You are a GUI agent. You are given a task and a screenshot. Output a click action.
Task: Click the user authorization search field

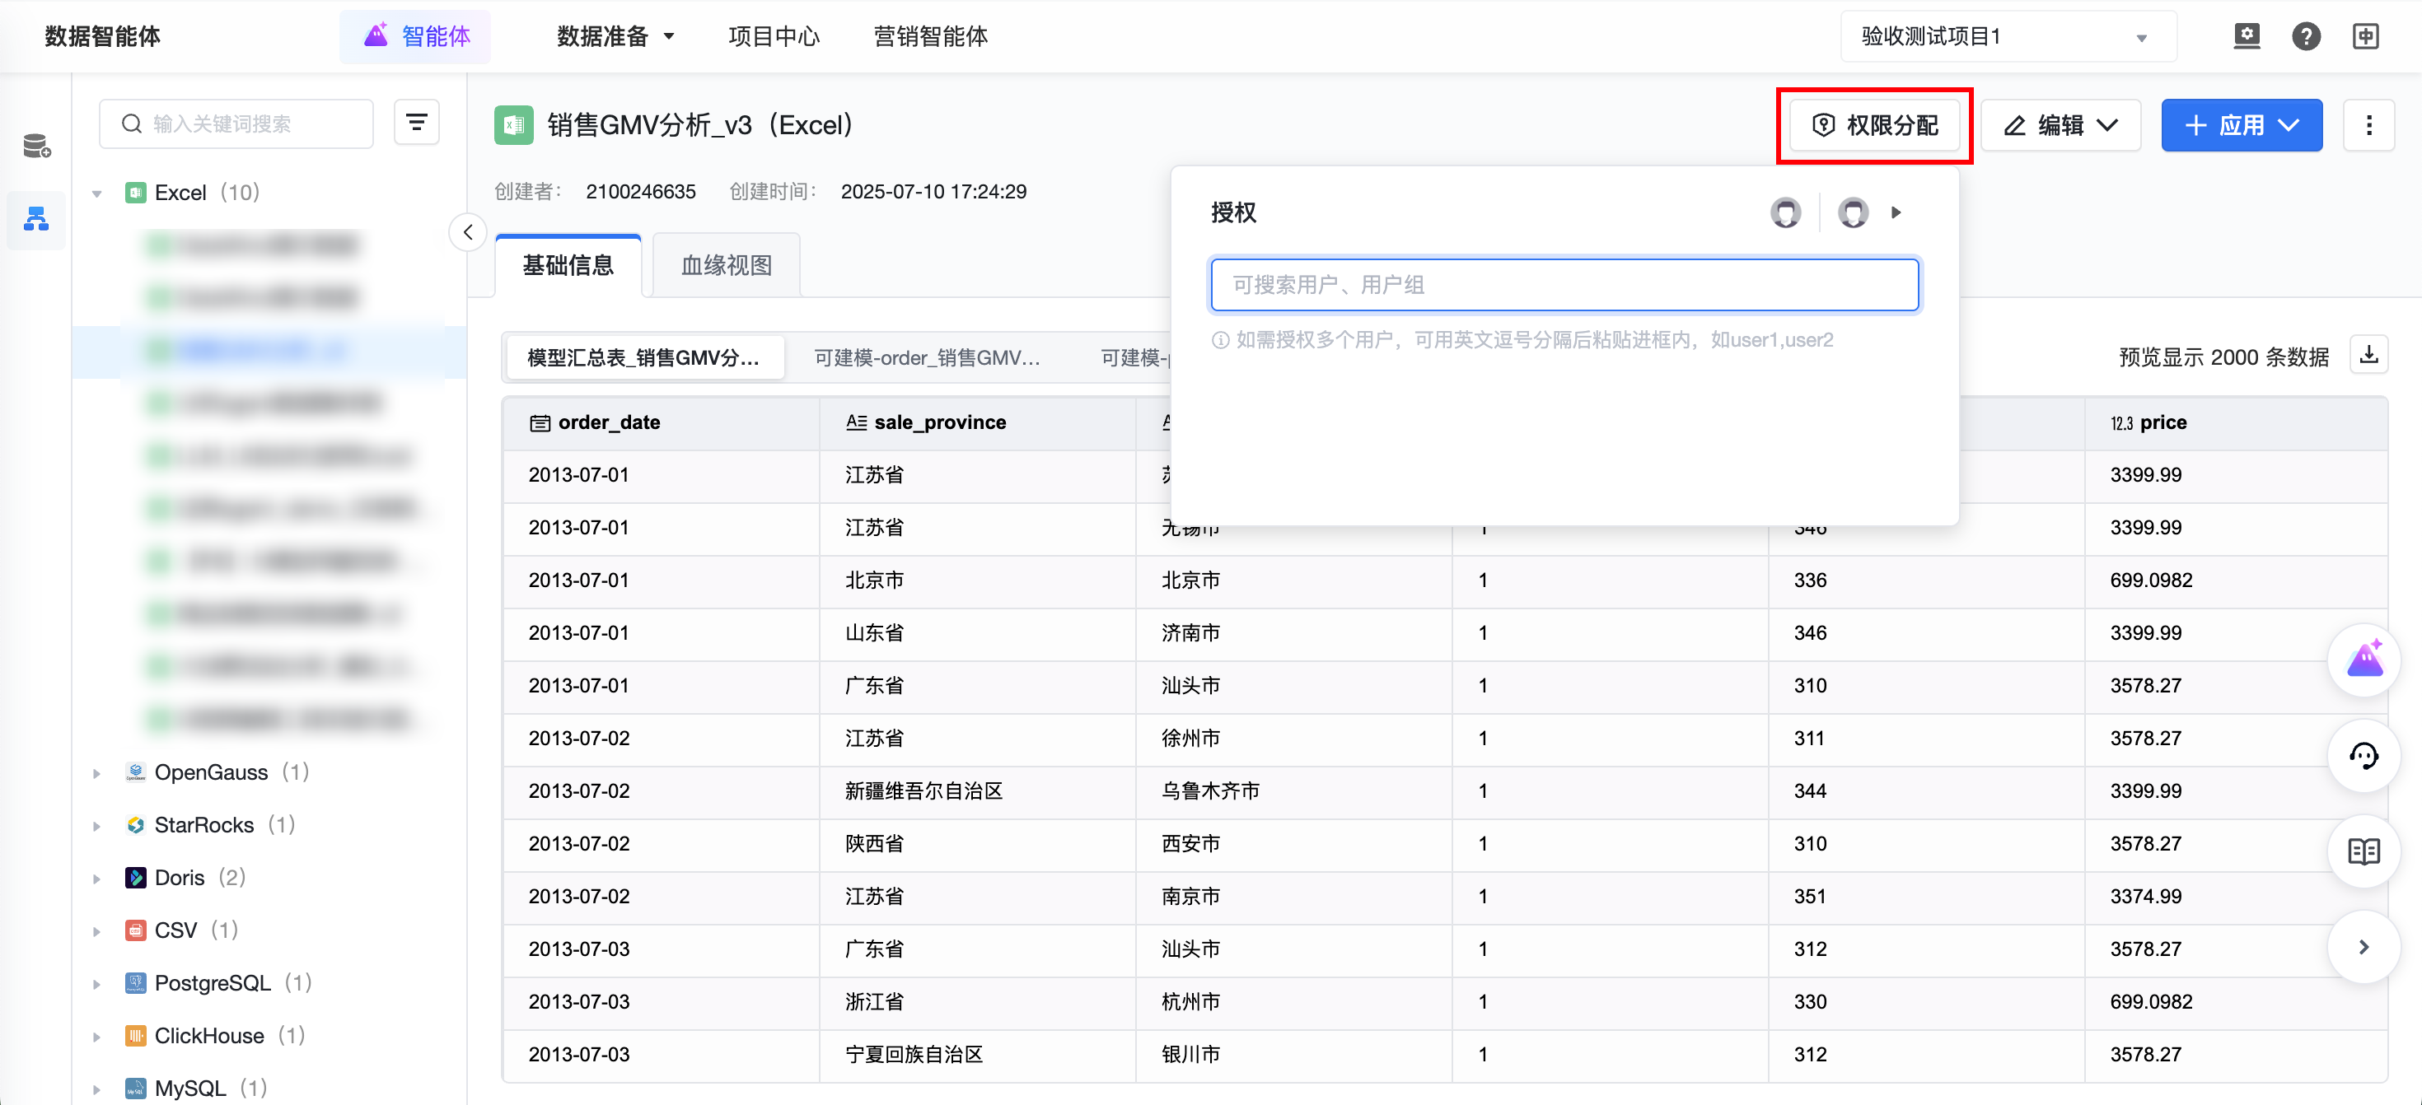click(1564, 285)
